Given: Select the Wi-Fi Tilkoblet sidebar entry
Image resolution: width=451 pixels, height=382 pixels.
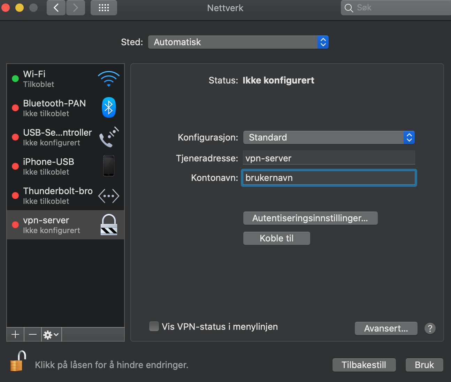Looking at the screenshot, I should pos(52,79).
